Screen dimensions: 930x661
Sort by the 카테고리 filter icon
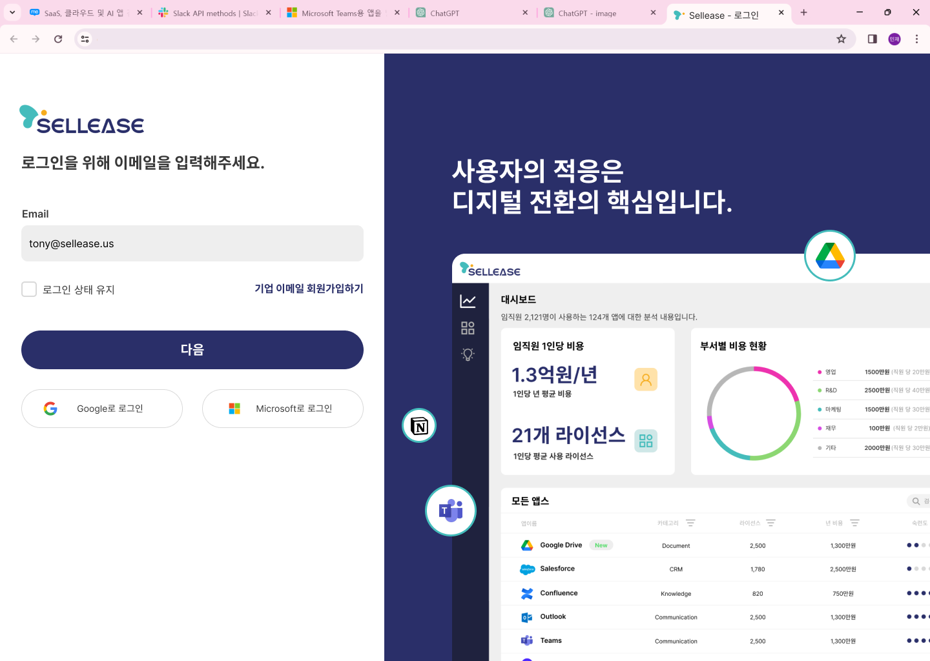[690, 523]
